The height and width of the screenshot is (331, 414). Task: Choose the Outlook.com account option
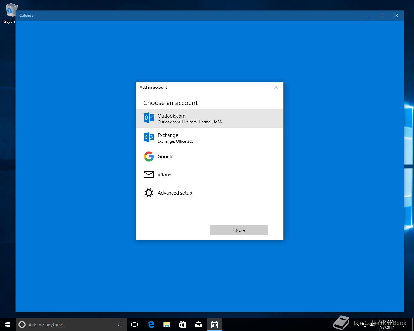(210, 118)
